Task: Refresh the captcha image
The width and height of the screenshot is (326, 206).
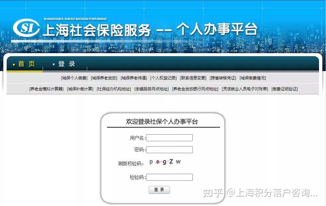Action: [165, 162]
